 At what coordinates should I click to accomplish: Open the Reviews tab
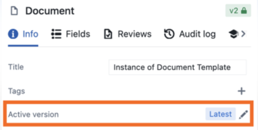[128, 34]
